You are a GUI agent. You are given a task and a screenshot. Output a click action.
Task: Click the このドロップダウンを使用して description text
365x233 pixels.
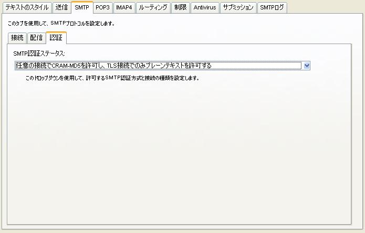pos(112,78)
